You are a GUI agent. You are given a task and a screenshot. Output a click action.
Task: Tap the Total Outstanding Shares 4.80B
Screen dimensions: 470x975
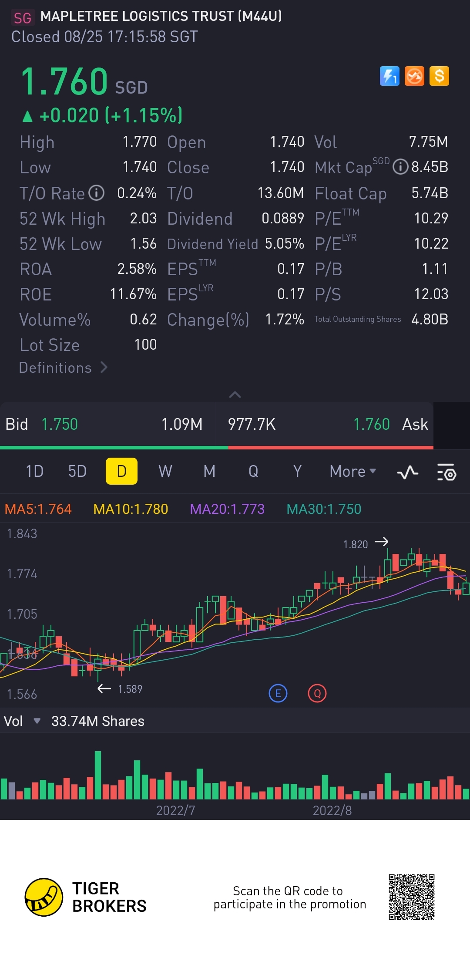point(430,319)
